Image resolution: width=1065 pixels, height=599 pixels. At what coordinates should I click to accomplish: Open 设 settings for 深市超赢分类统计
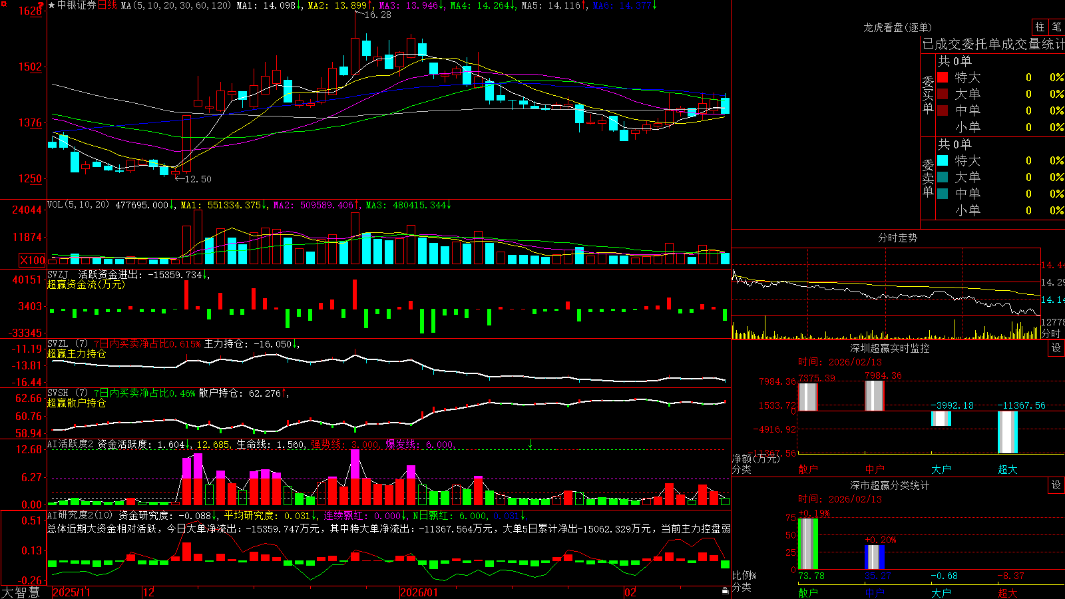pyautogui.click(x=1056, y=485)
